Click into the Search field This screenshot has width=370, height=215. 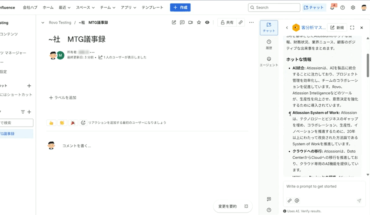(274, 7)
